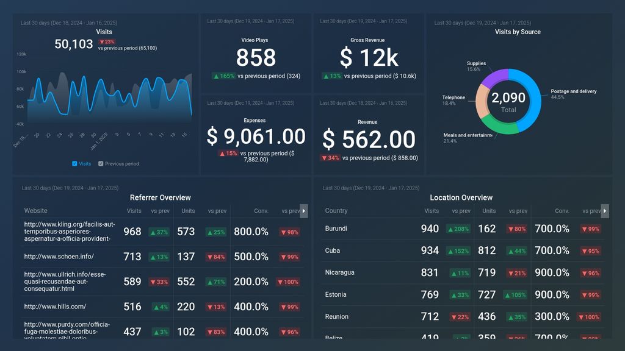This screenshot has height=351, width=625.
Task: Click the Gross Revenue $ 12k value
Action: (x=369, y=58)
